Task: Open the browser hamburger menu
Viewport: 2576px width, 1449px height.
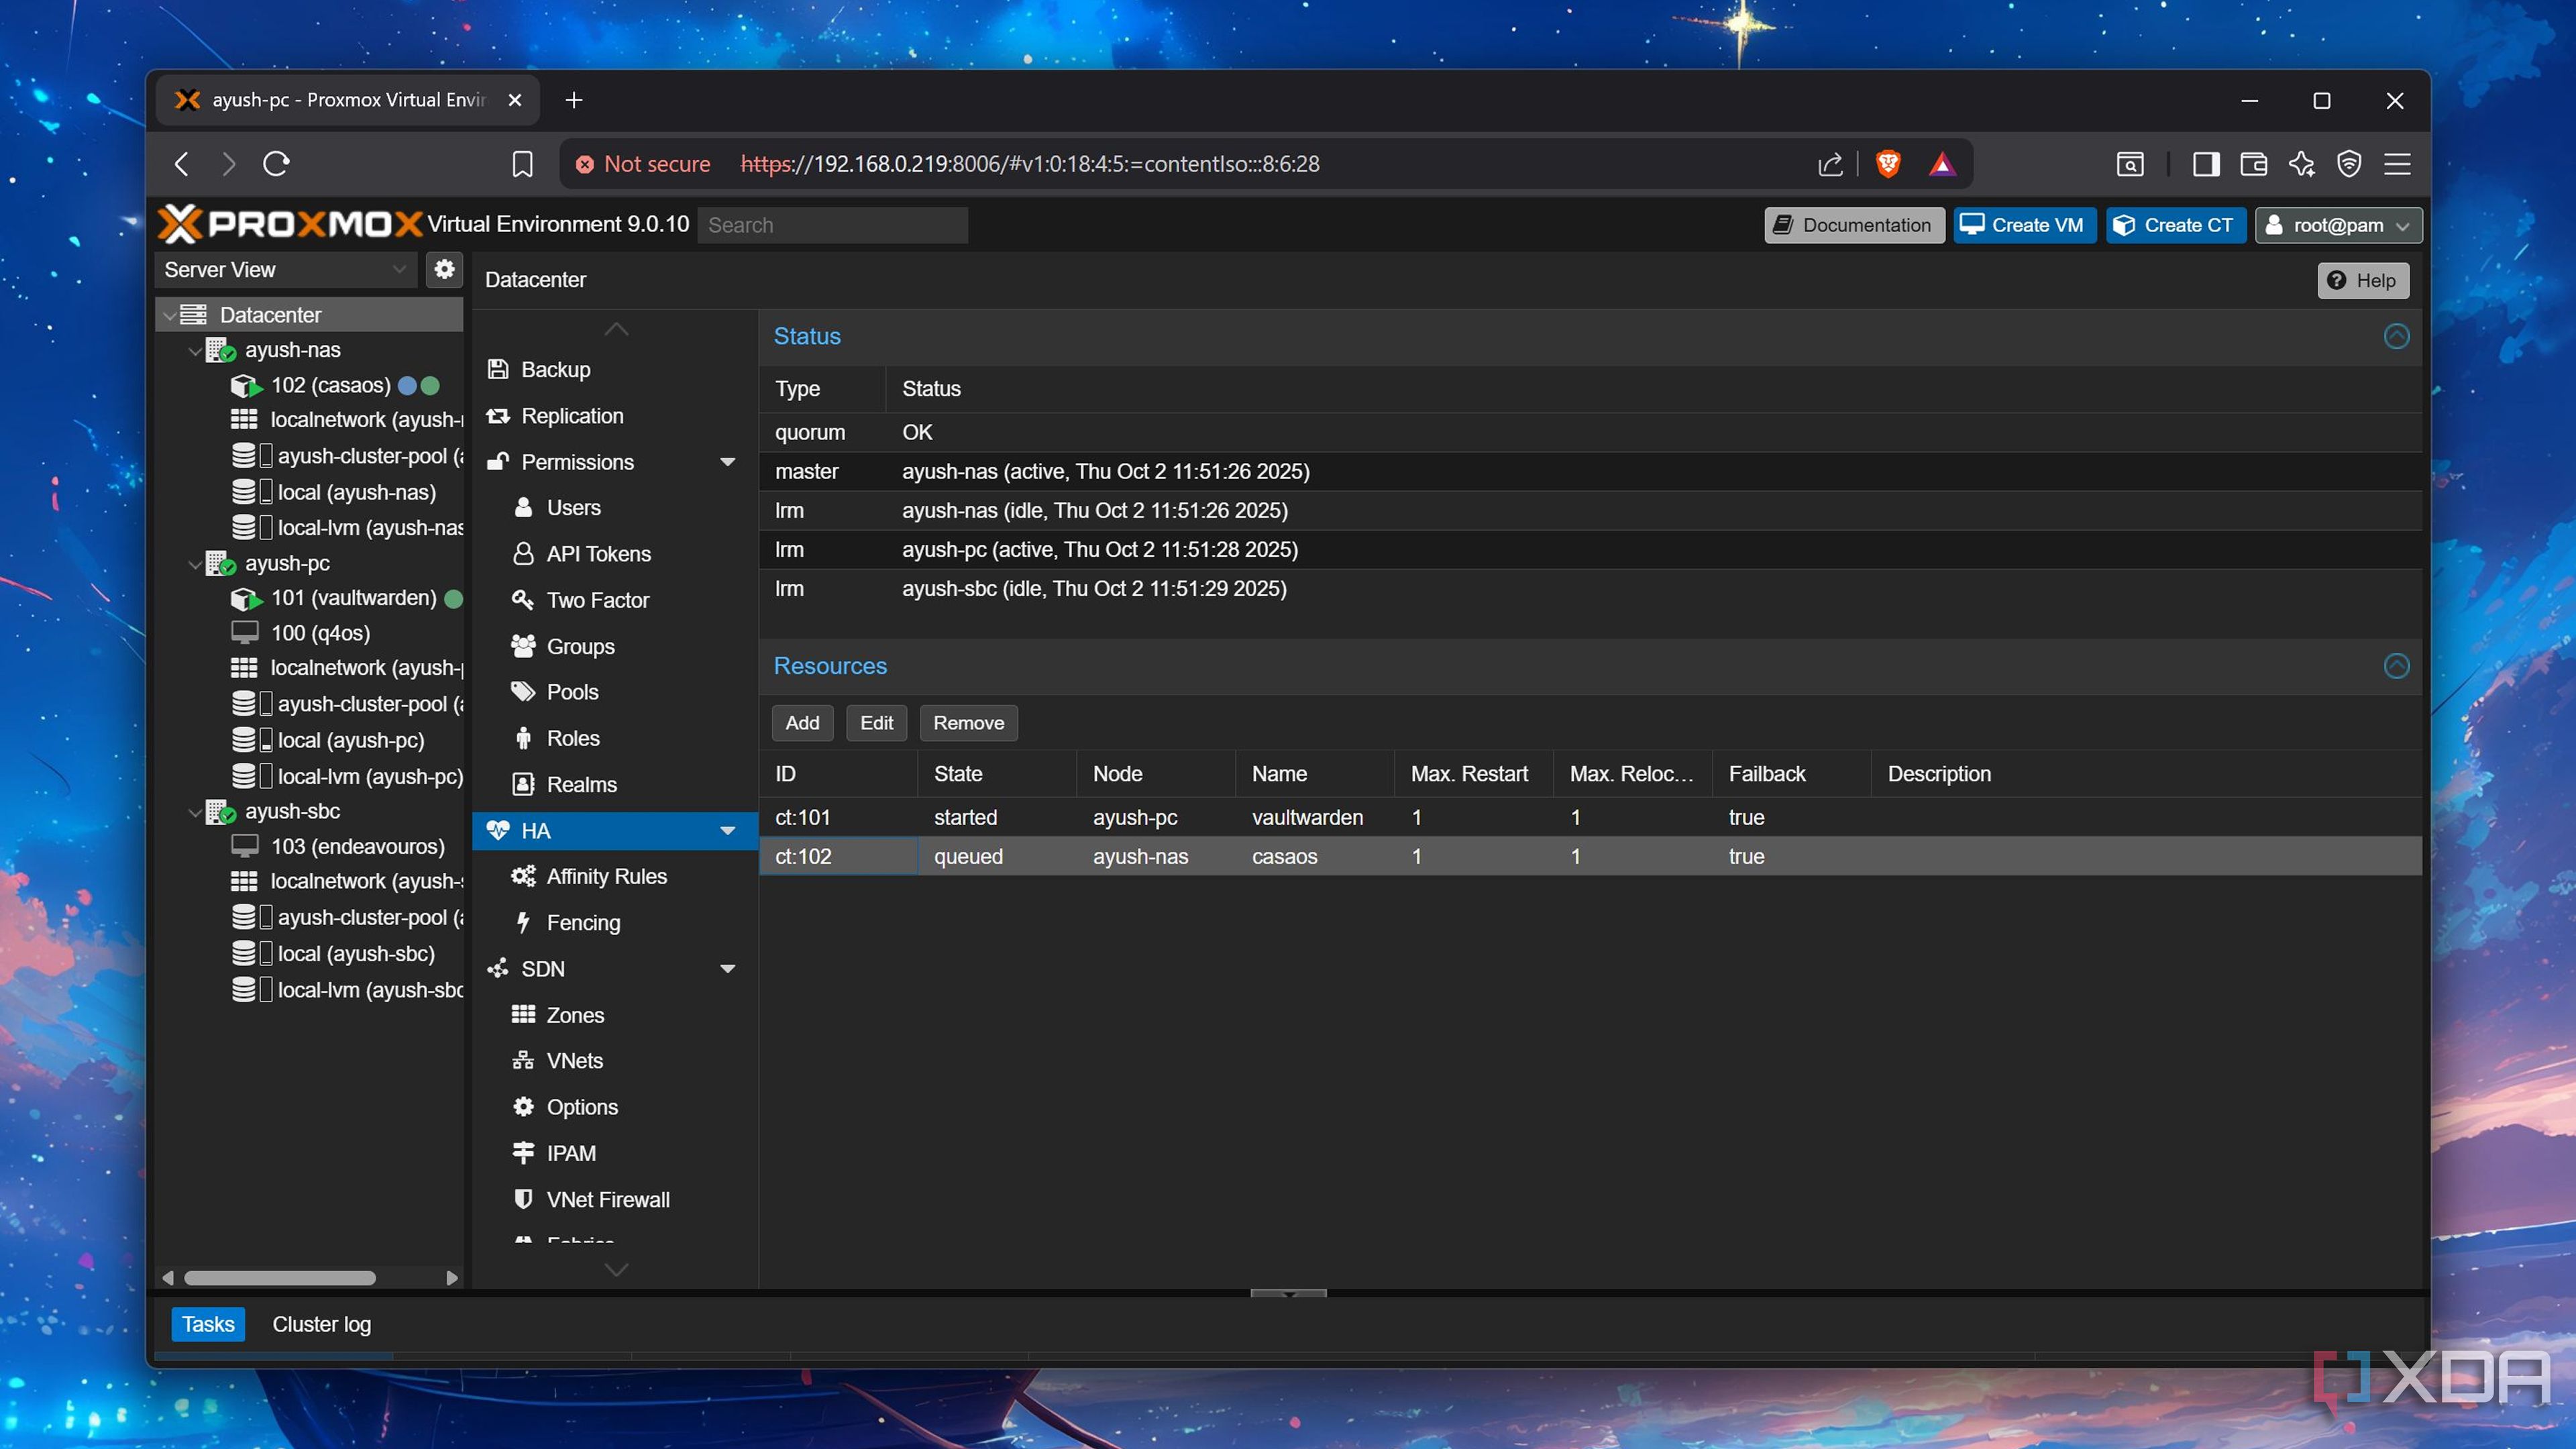Action: pos(2397,164)
